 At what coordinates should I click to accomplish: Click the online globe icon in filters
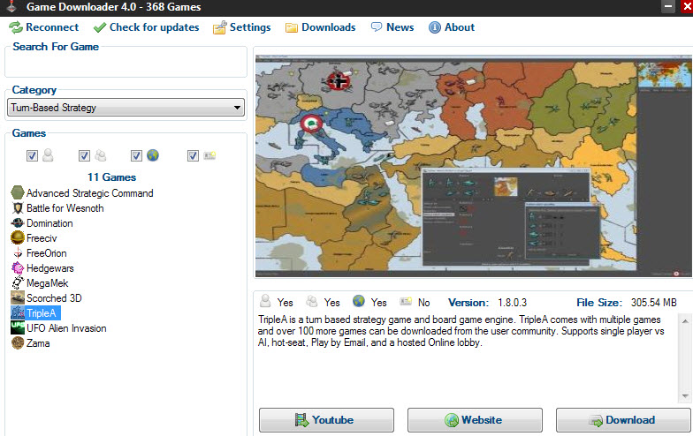[152, 155]
